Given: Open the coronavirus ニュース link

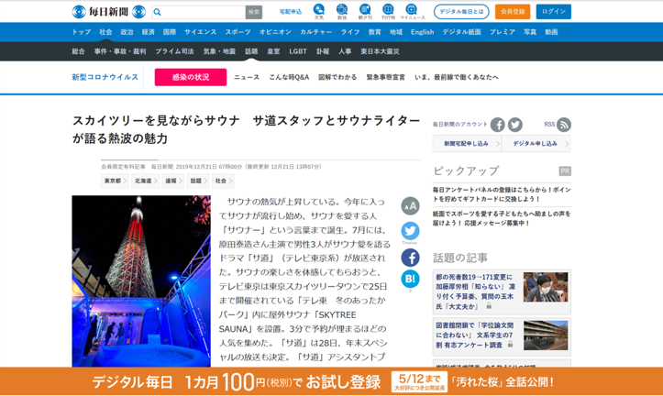Looking at the screenshot, I should (247, 77).
